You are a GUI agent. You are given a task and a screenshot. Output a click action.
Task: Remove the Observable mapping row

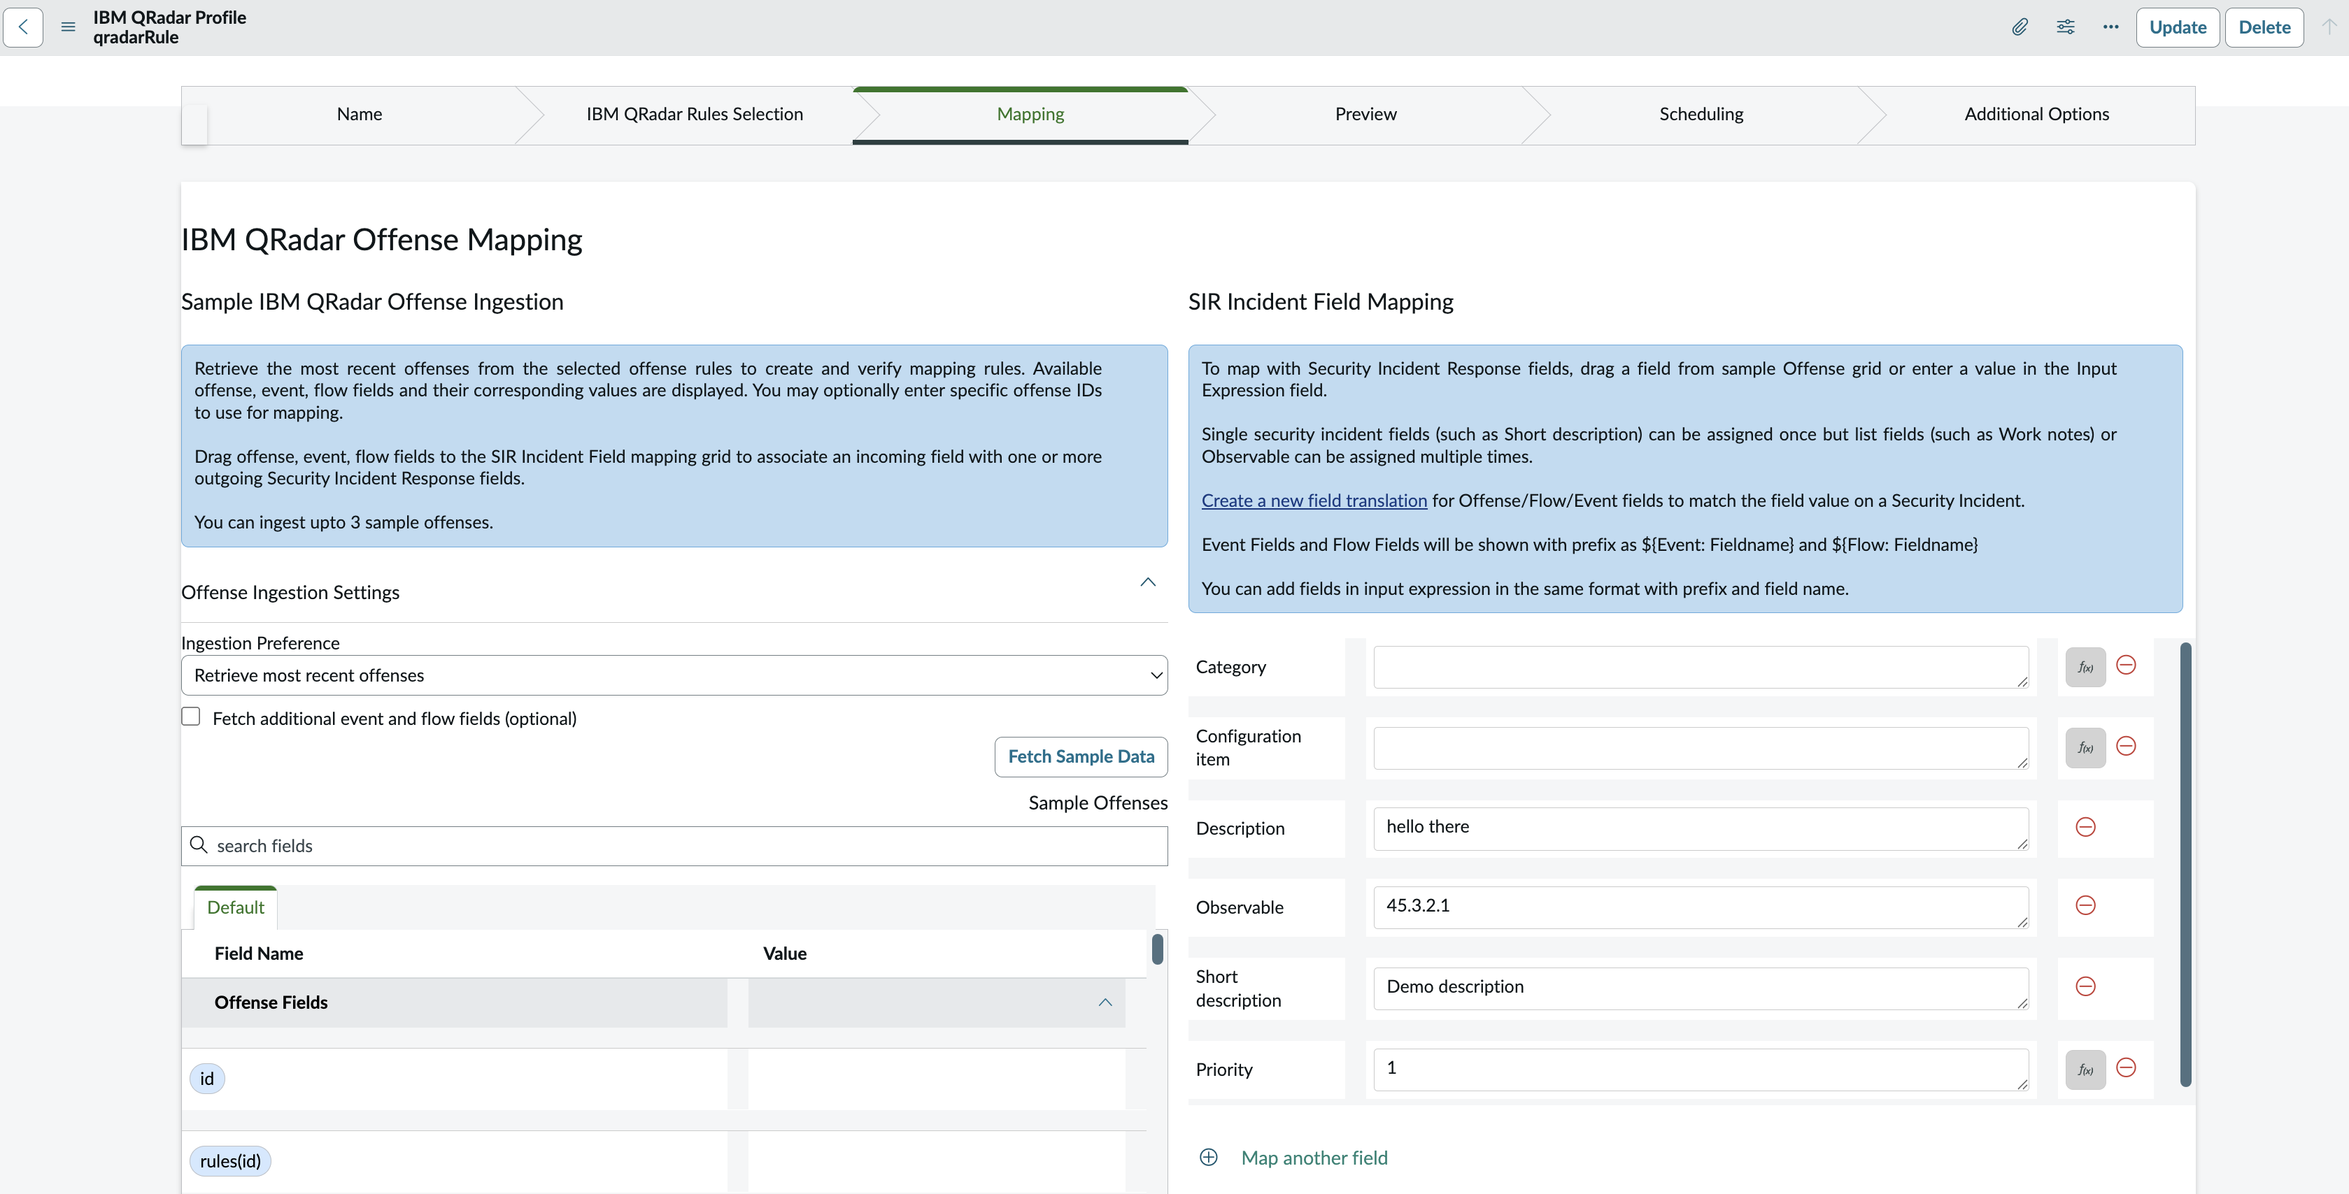(x=2085, y=905)
